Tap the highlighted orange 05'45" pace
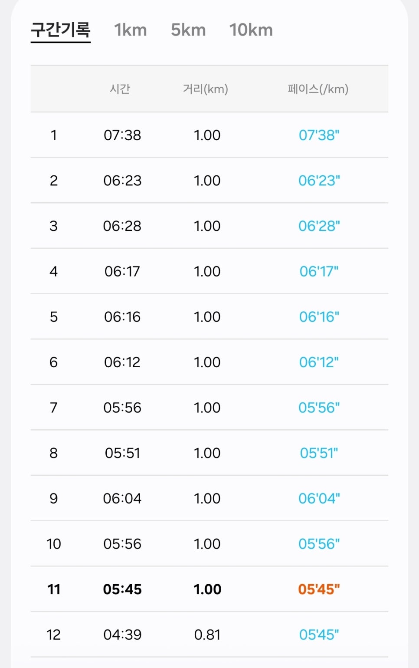Viewport: 419px width, 668px height. tap(319, 589)
